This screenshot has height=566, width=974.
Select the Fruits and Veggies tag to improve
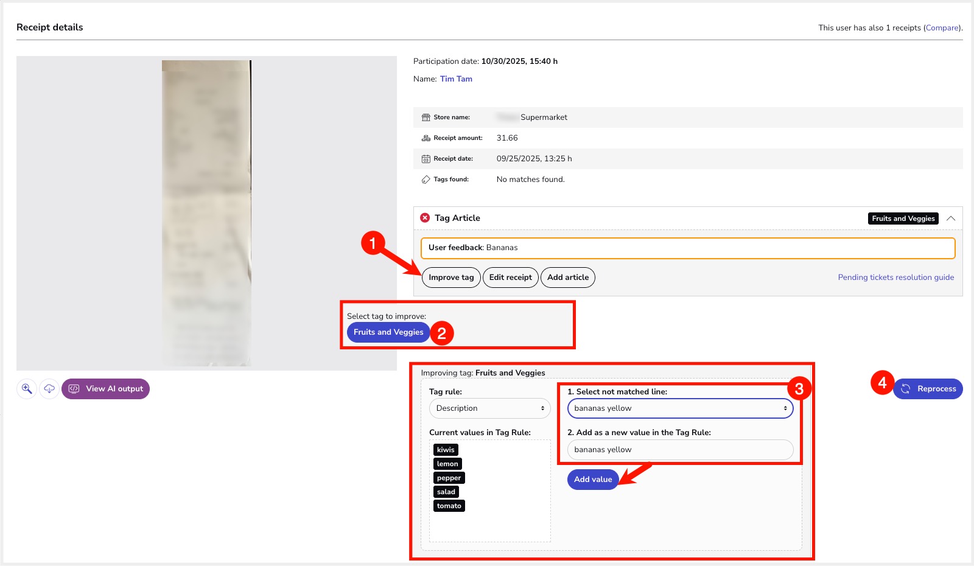point(388,332)
